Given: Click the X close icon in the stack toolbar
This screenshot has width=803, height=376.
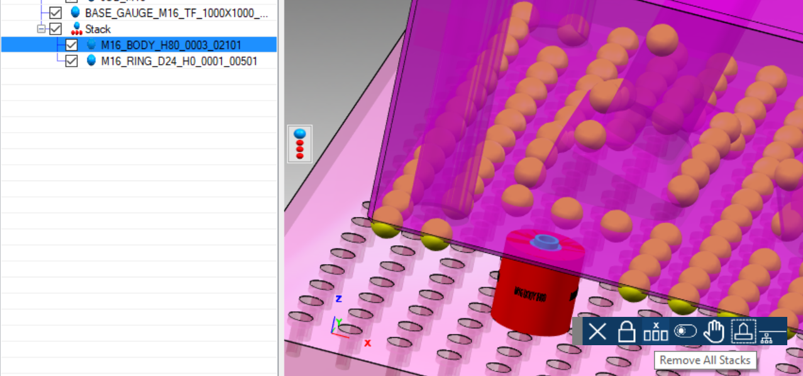Looking at the screenshot, I should point(597,331).
